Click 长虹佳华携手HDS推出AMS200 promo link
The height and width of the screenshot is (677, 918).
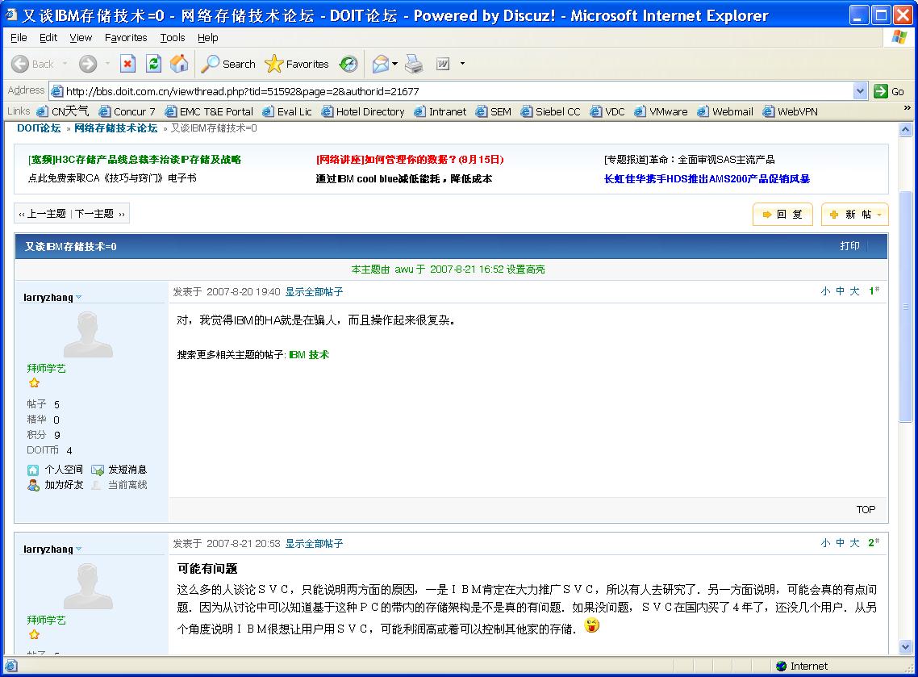(x=707, y=179)
